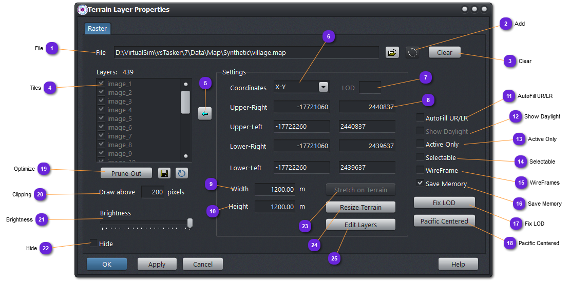Open the Coordinates X-Y dropdown

coord(323,87)
